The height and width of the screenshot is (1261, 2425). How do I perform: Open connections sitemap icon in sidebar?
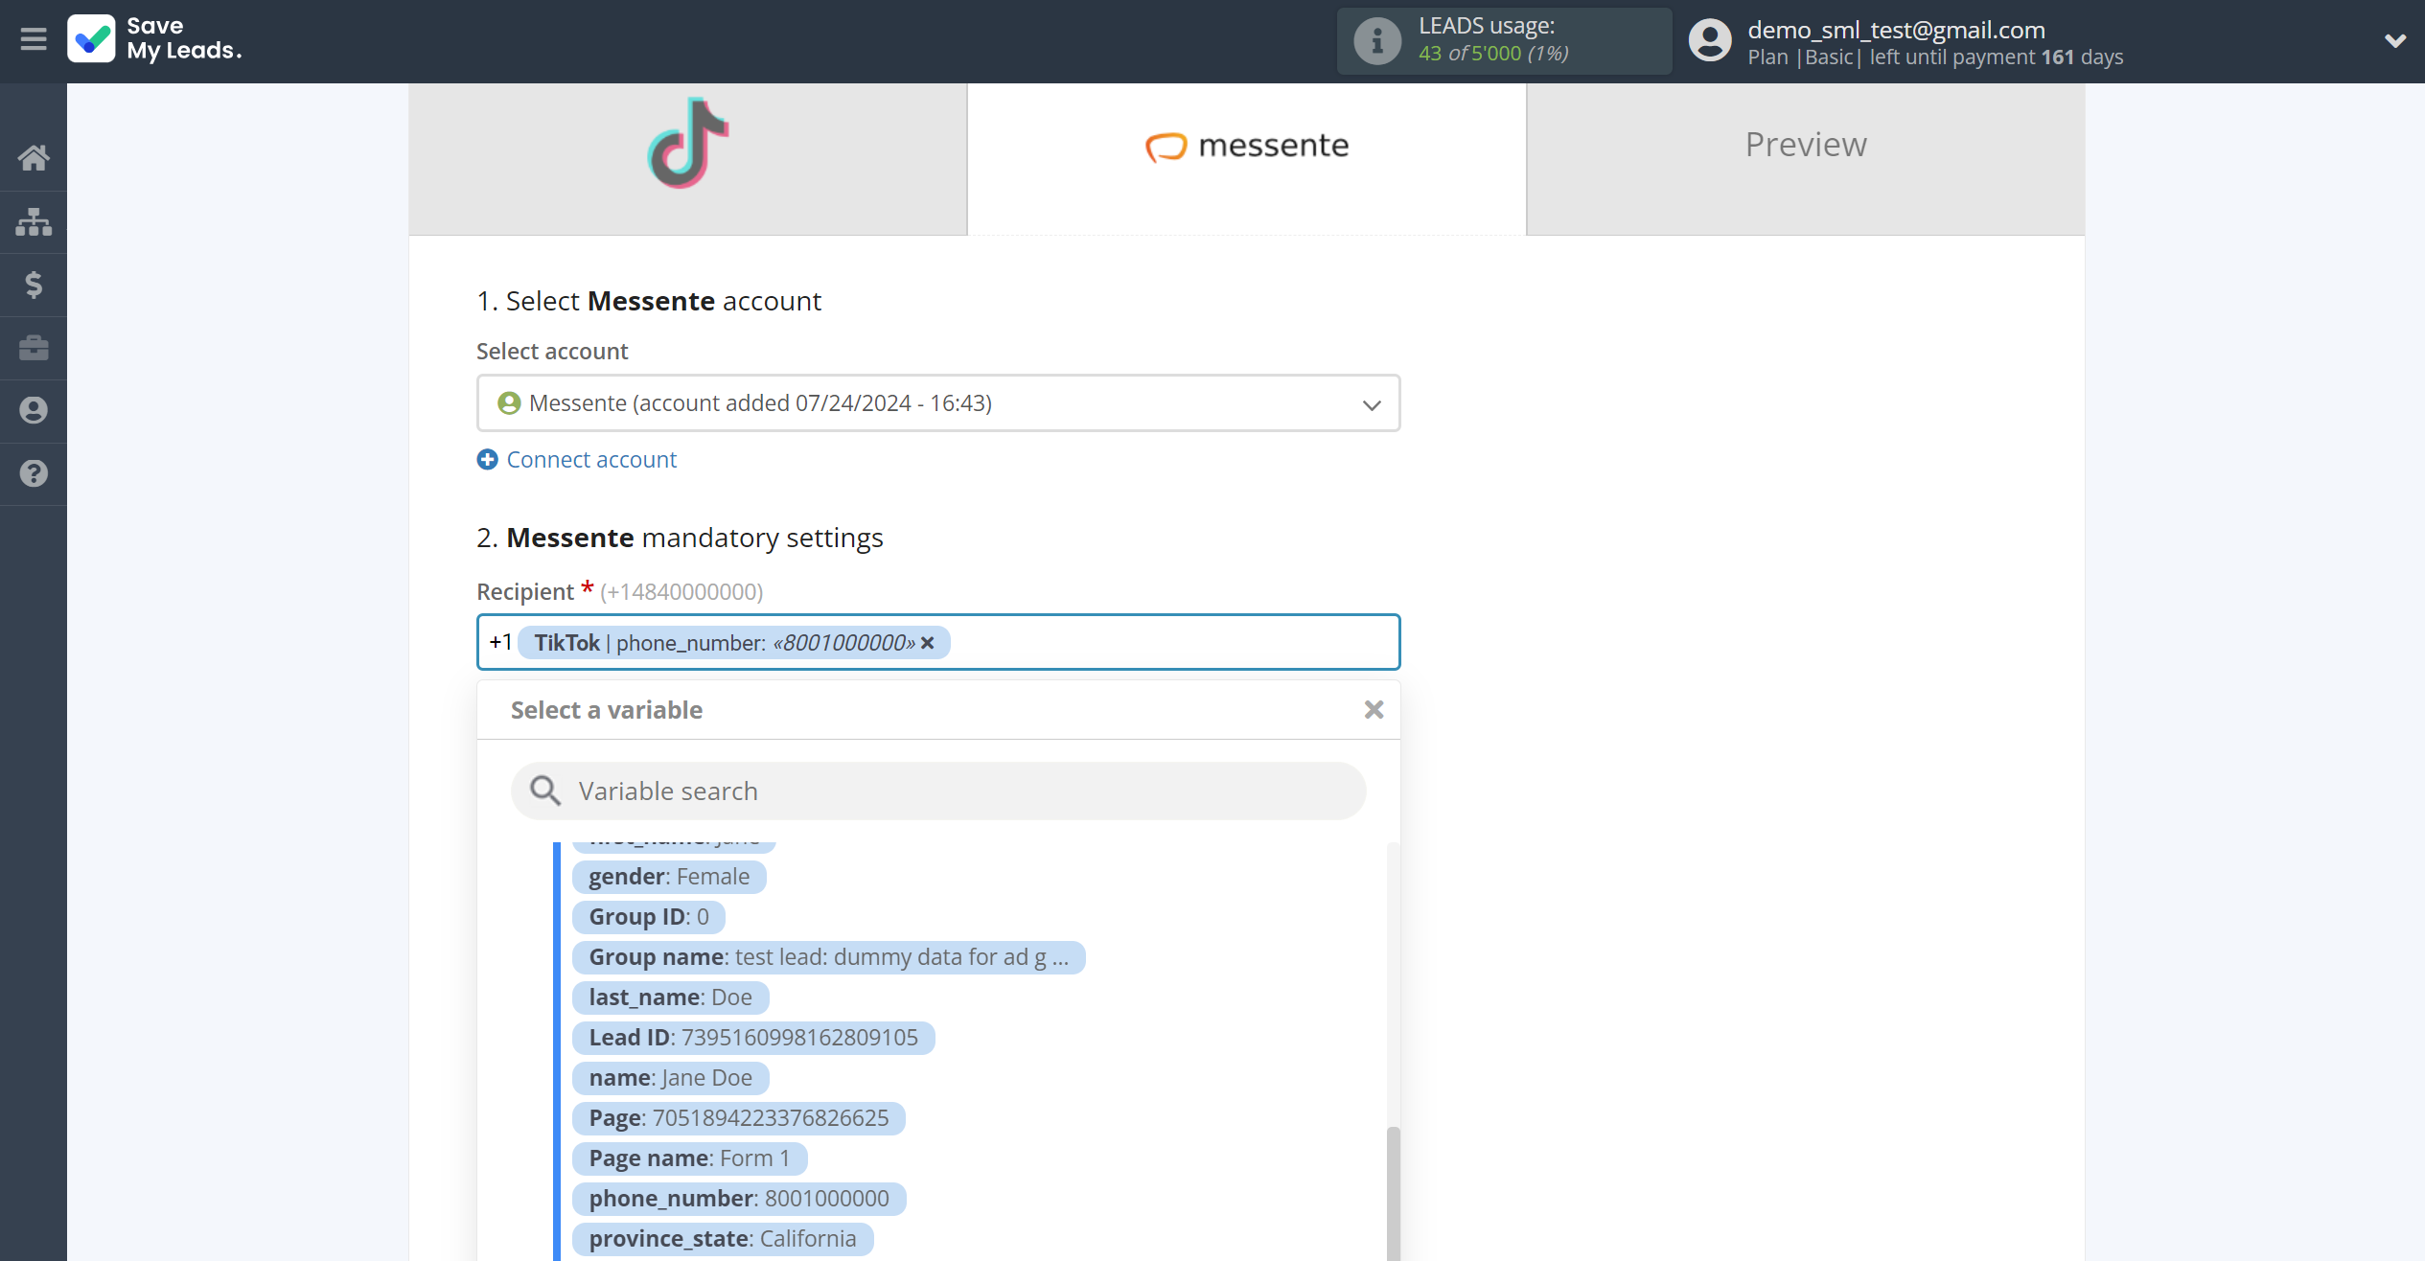pos(34,221)
